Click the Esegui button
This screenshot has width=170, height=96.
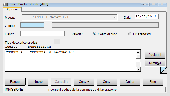15,82
